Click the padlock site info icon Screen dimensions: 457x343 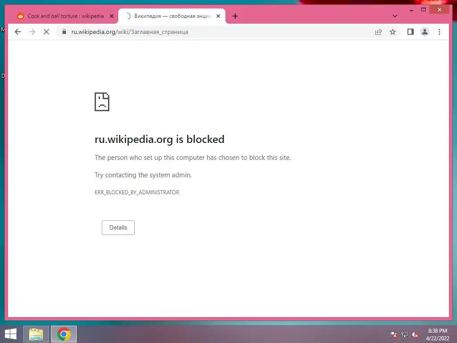point(64,32)
